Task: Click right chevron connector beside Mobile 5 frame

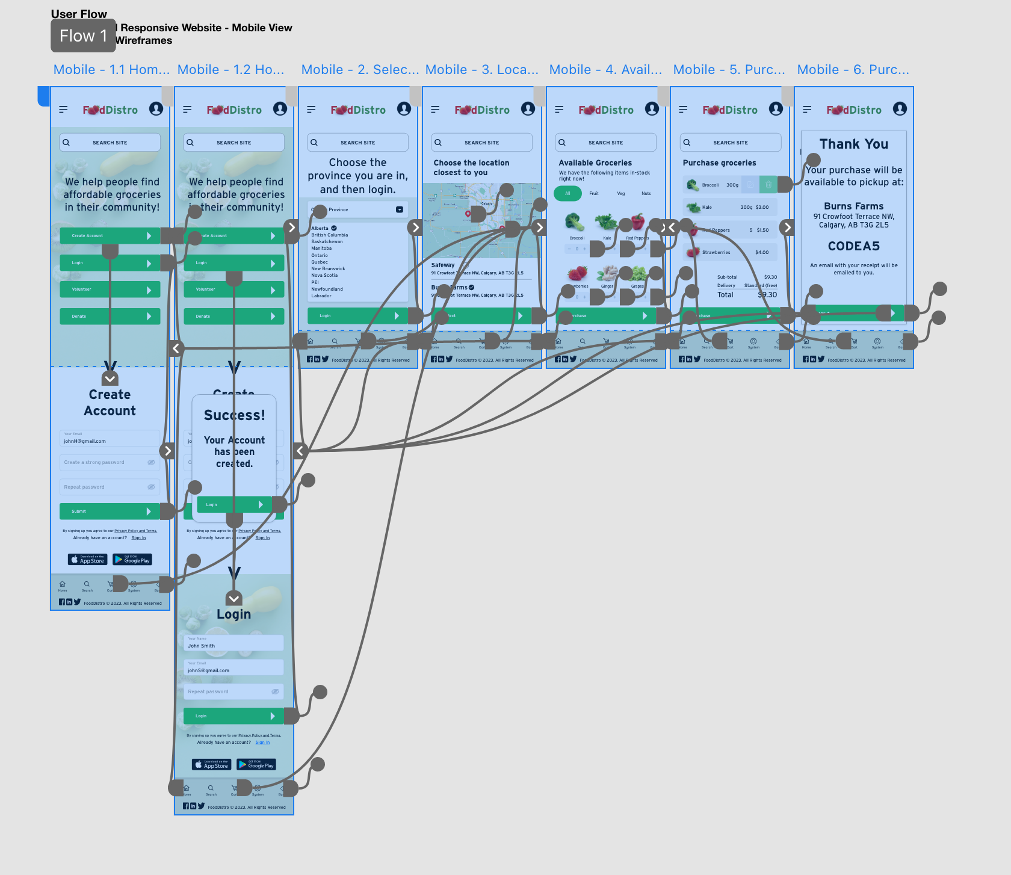Action: coord(788,227)
